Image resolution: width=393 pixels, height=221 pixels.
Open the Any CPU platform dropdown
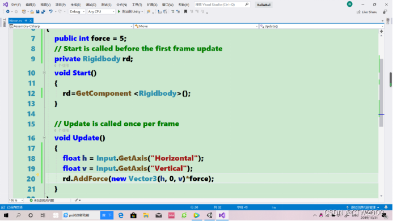101,11
